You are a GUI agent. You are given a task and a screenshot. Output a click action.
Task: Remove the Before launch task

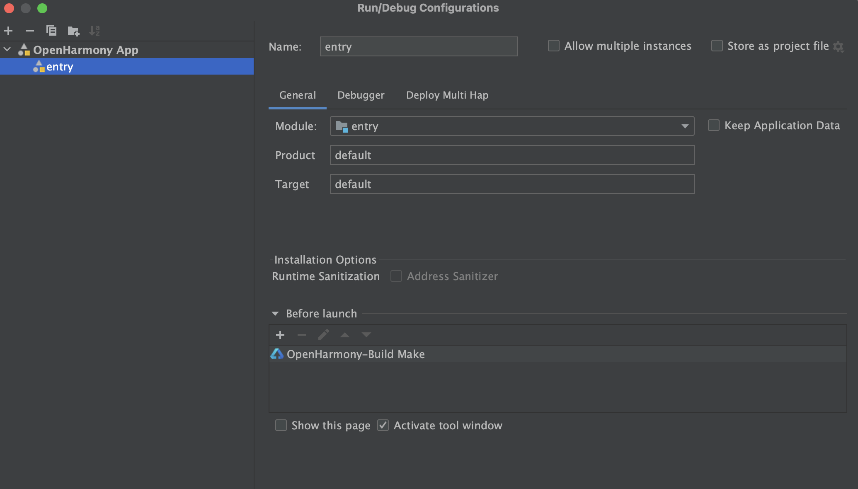coord(302,335)
